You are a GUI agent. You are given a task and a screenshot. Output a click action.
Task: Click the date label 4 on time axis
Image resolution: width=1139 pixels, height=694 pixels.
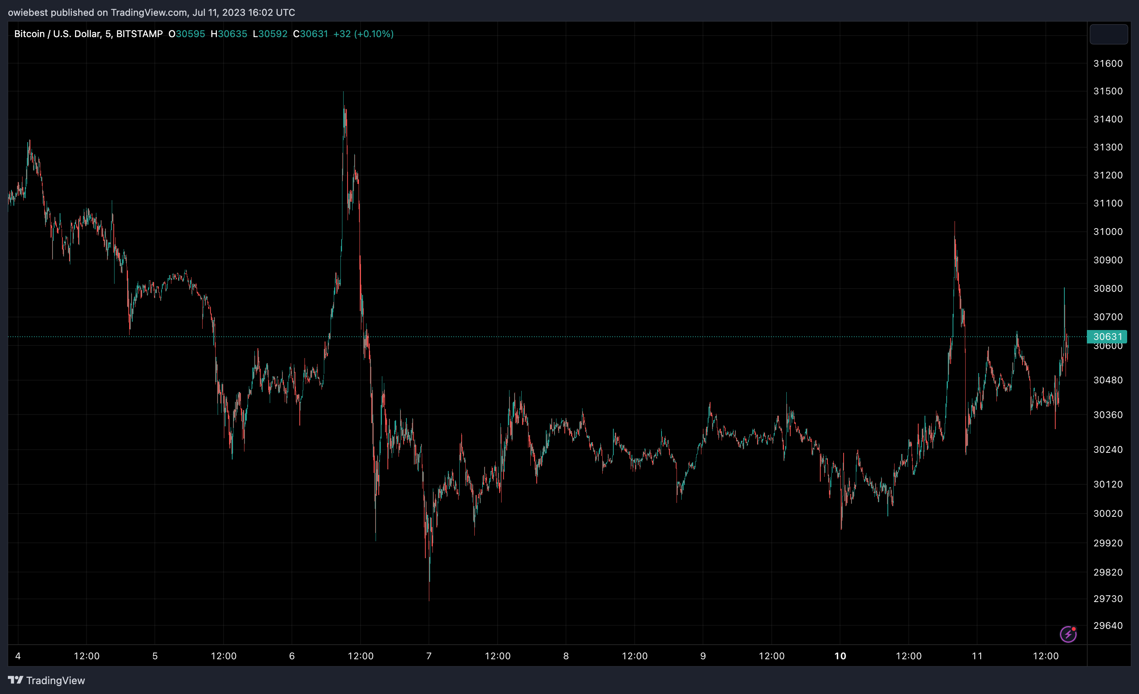(x=18, y=656)
